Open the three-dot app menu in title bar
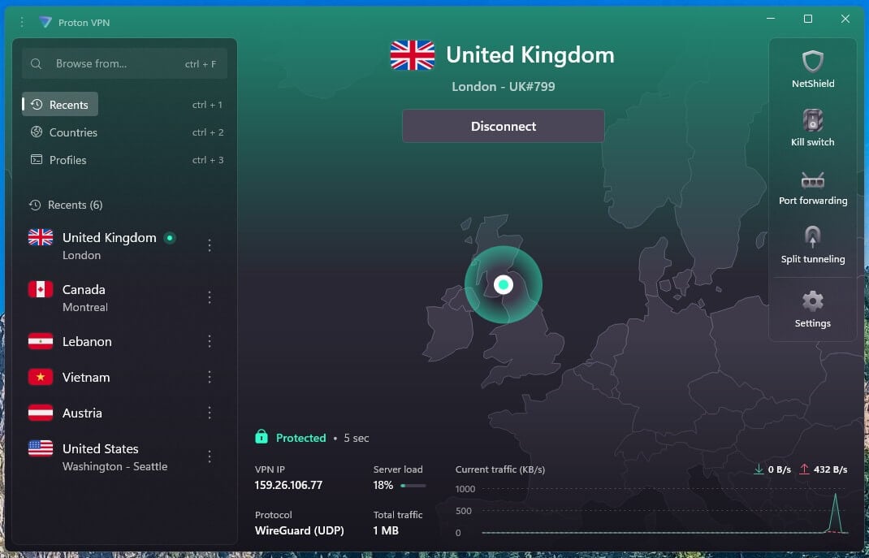Viewport: 869px width, 558px height. (x=22, y=22)
